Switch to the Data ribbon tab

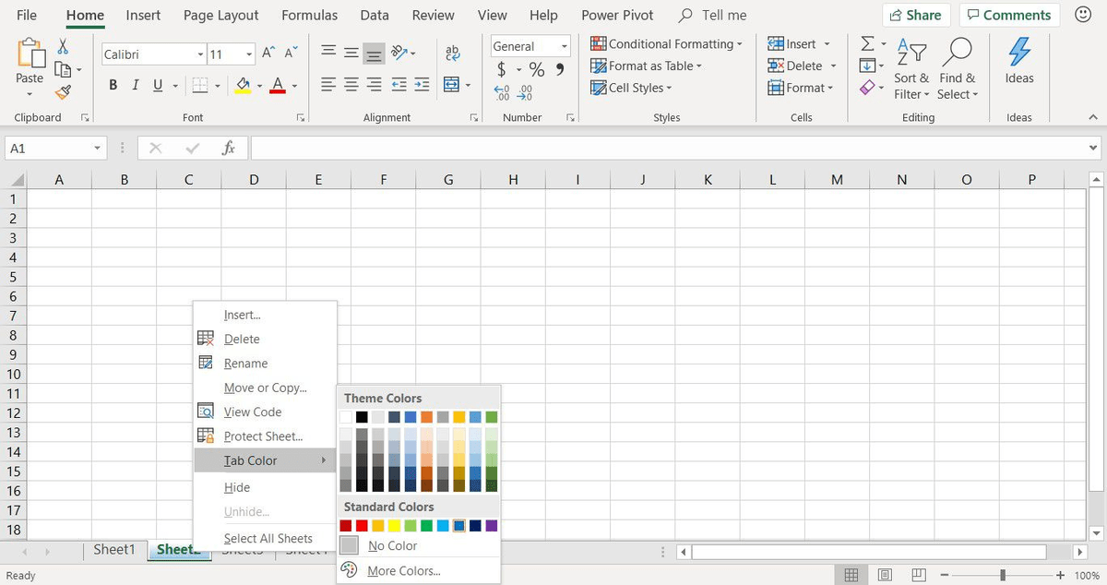374,15
